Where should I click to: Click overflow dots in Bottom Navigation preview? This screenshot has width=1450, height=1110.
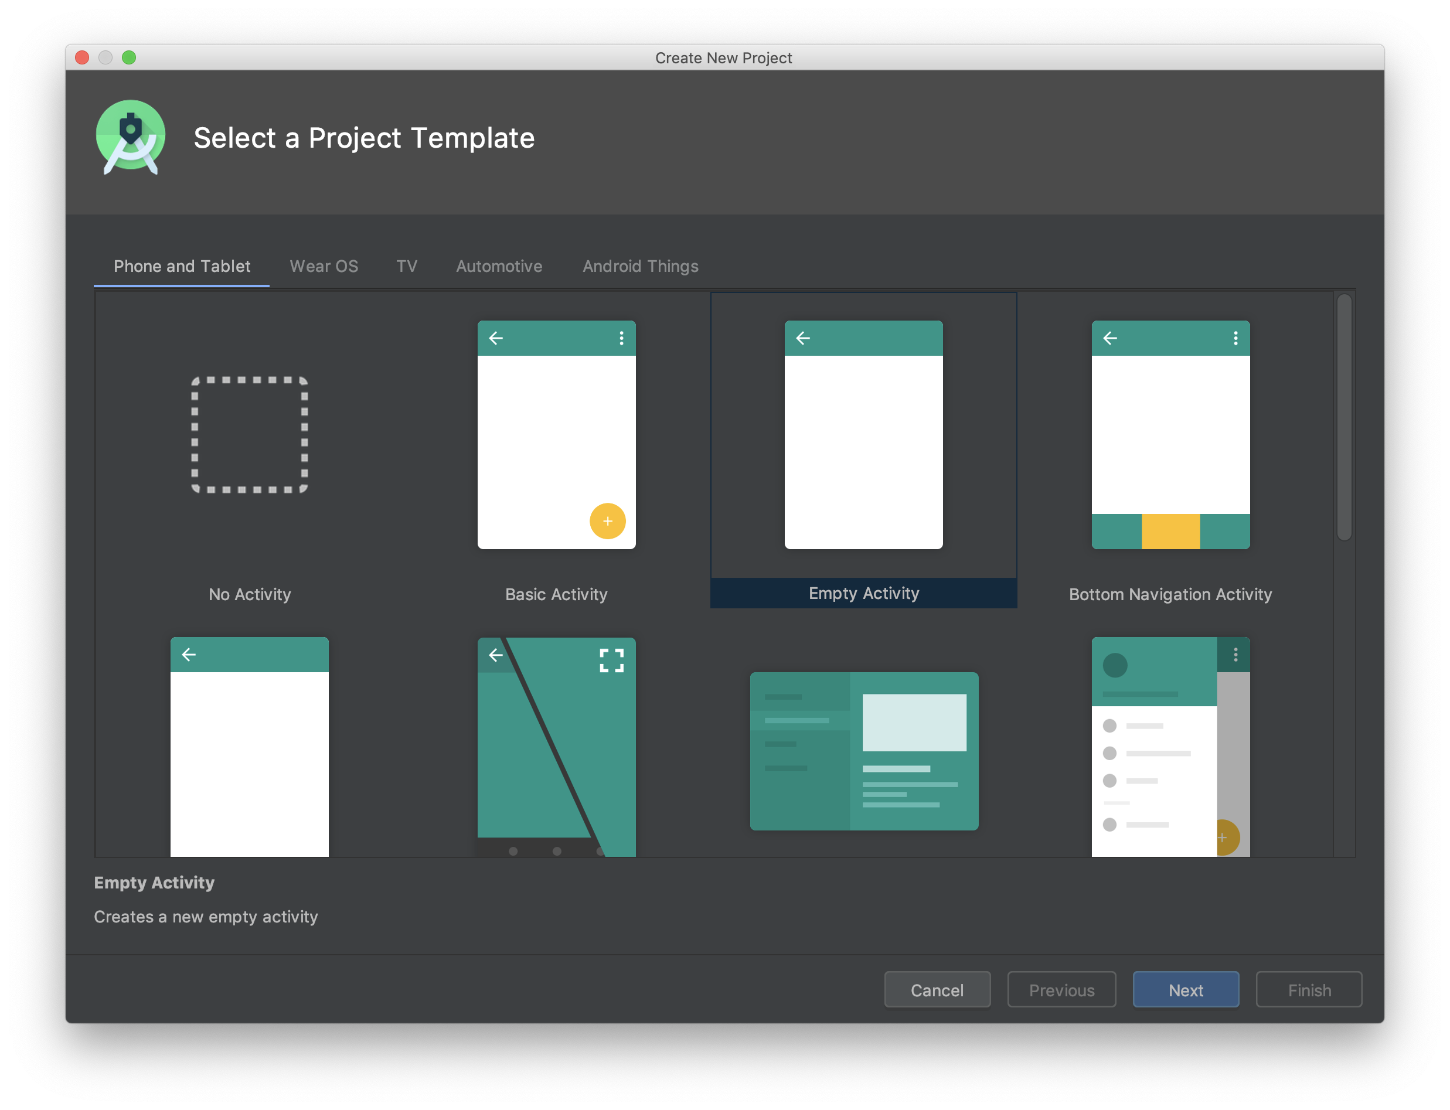click(1235, 338)
